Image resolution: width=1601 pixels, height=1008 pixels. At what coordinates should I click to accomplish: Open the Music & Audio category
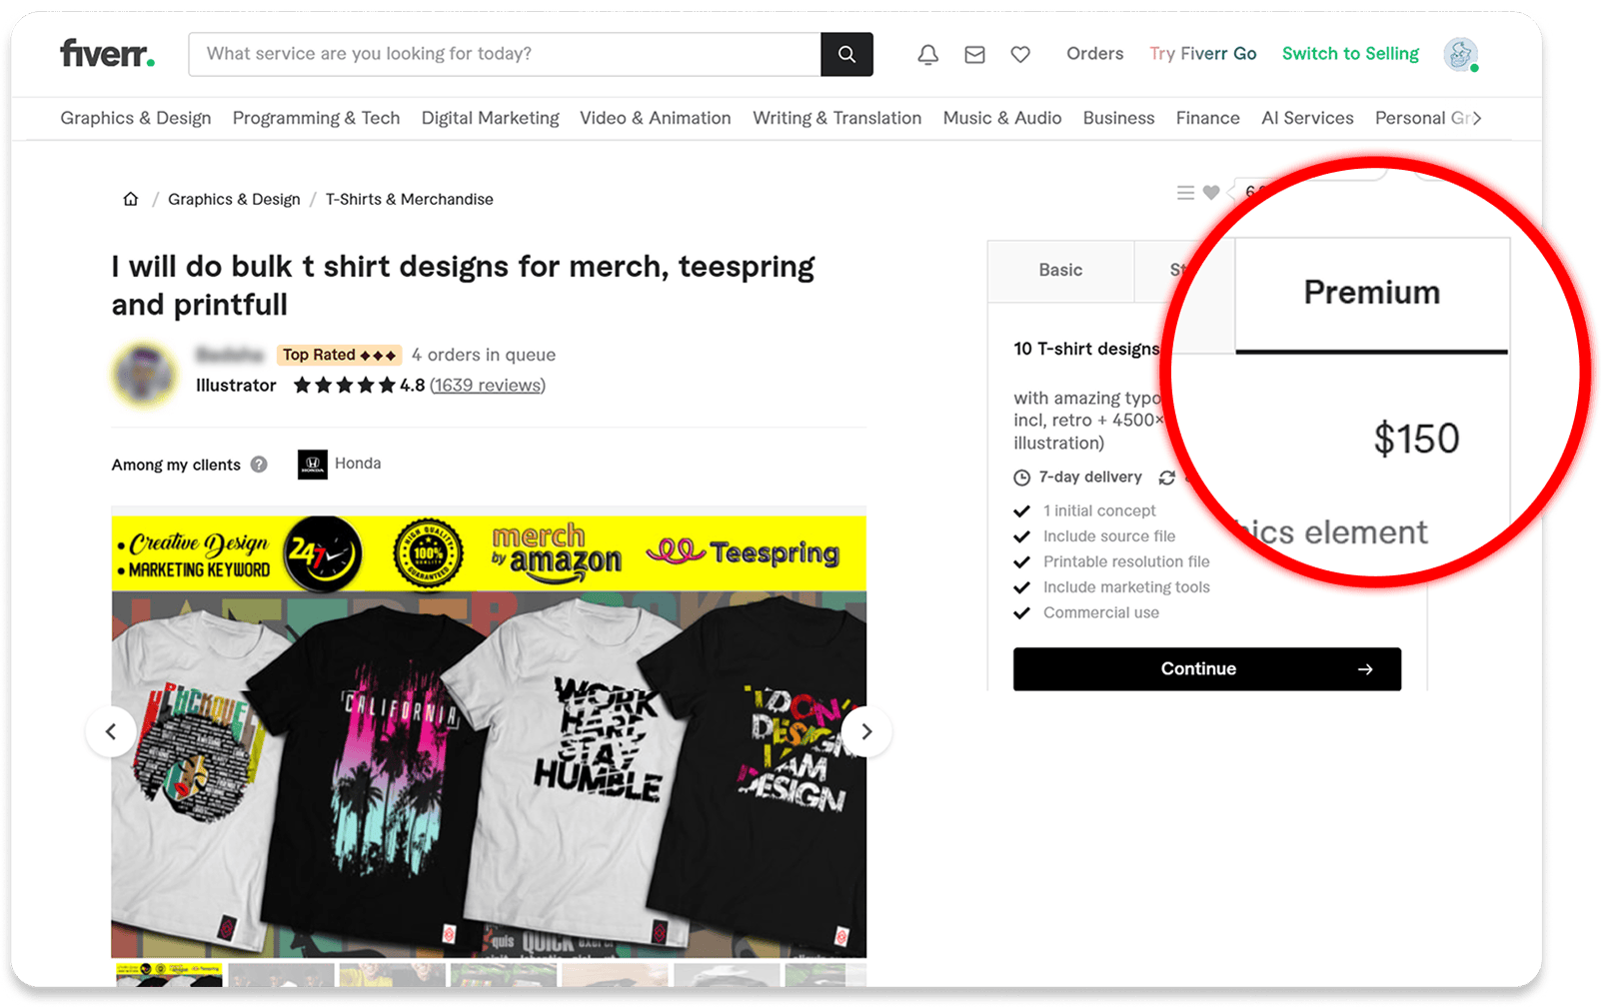(1001, 117)
